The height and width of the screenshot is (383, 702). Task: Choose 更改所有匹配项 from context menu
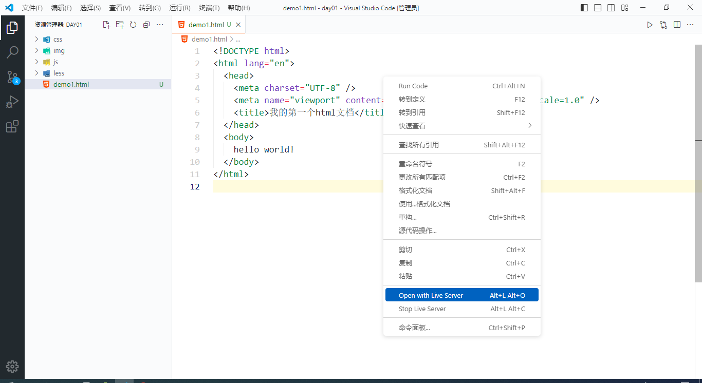point(461,177)
